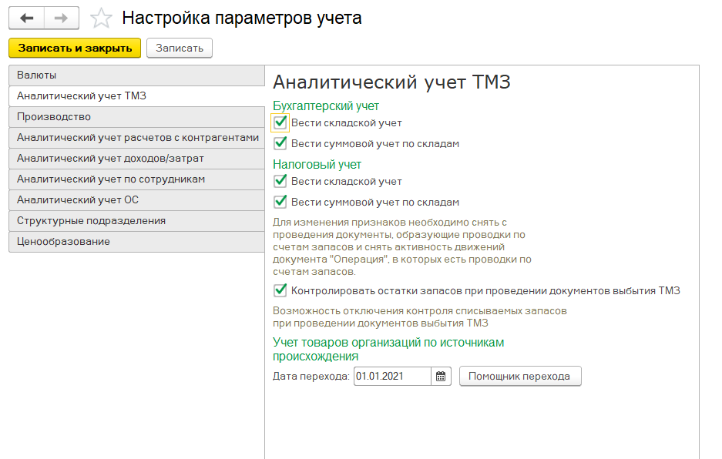Add page to favorites with star icon
Image resolution: width=722 pixels, height=459 pixels.
[101, 18]
